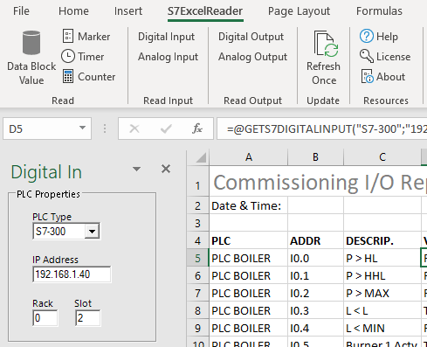
Task: Click the 'DESCRIP.' header cell
Action: click(382, 240)
